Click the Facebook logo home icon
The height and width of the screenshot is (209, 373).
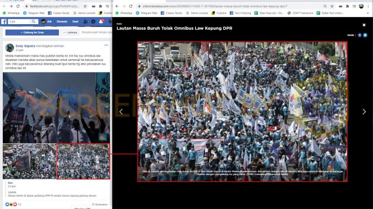(x=4, y=21)
